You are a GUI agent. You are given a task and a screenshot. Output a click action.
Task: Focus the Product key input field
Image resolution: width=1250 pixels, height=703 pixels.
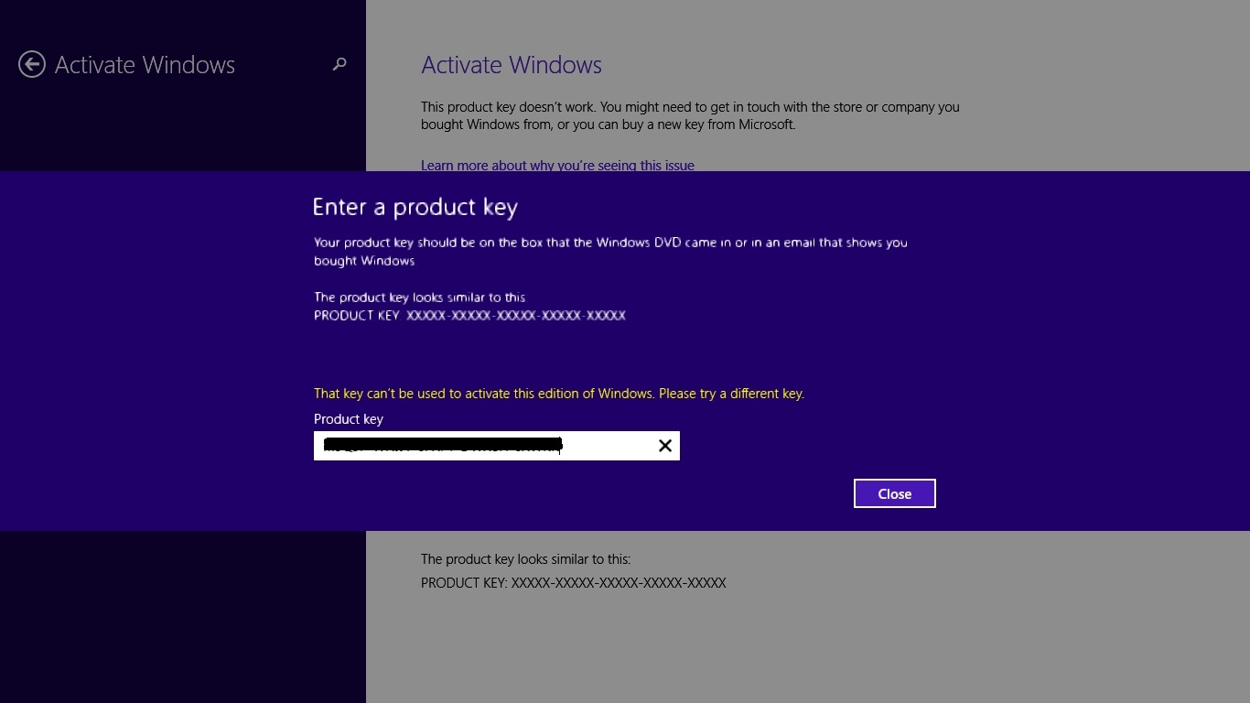[497, 446]
